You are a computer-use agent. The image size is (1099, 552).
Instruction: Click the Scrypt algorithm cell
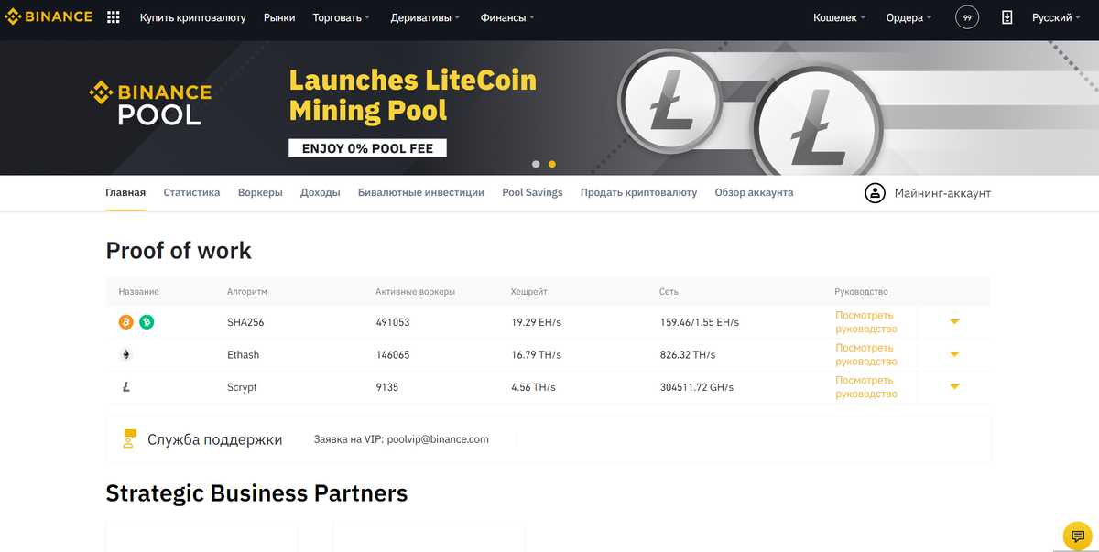click(242, 387)
